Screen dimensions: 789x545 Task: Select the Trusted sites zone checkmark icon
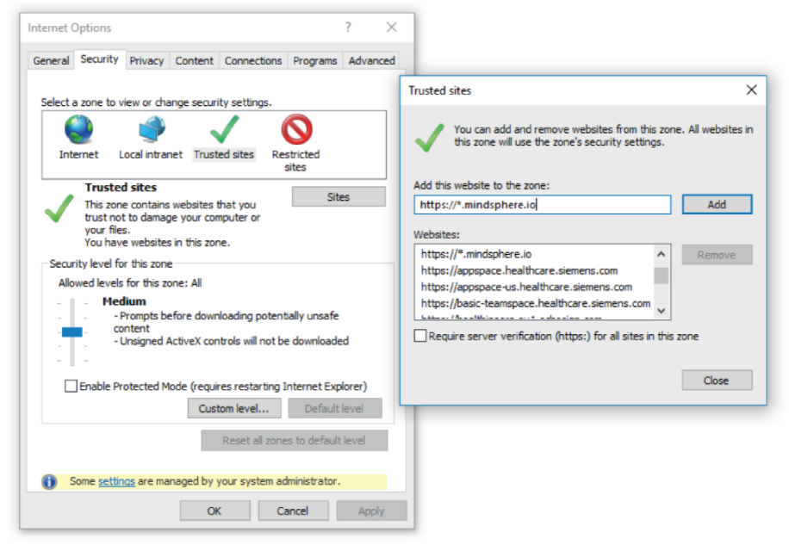point(225,130)
